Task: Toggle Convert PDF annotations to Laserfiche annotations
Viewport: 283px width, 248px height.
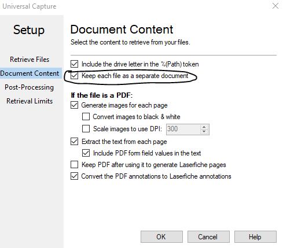Action: [74, 176]
